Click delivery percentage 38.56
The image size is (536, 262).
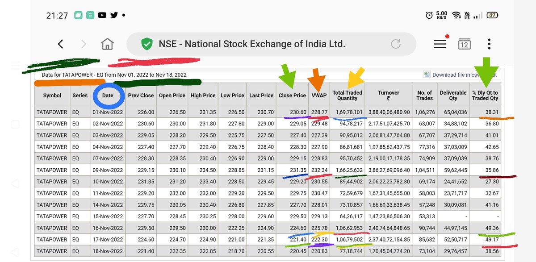tap(485, 251)
